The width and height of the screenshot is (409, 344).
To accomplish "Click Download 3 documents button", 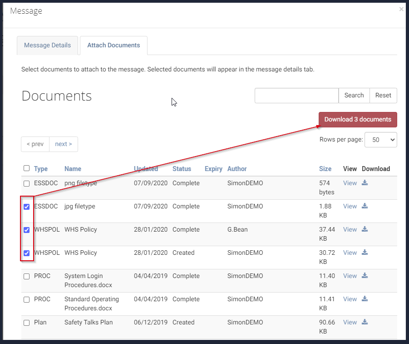I will [x=358, y=120].
